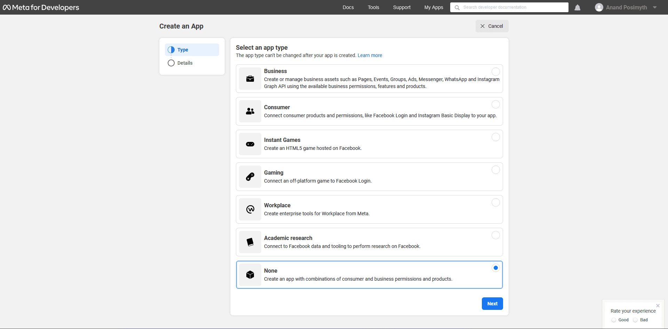The height and width of the screenshot is (329, 668).
Task: Select the Consumer radio button
Action: click(495, 104)
